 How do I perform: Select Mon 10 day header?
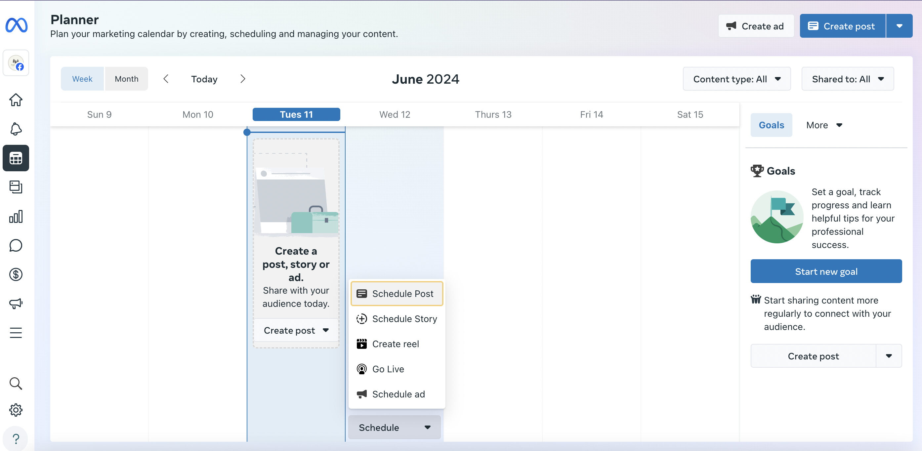[x=198, y=114]
